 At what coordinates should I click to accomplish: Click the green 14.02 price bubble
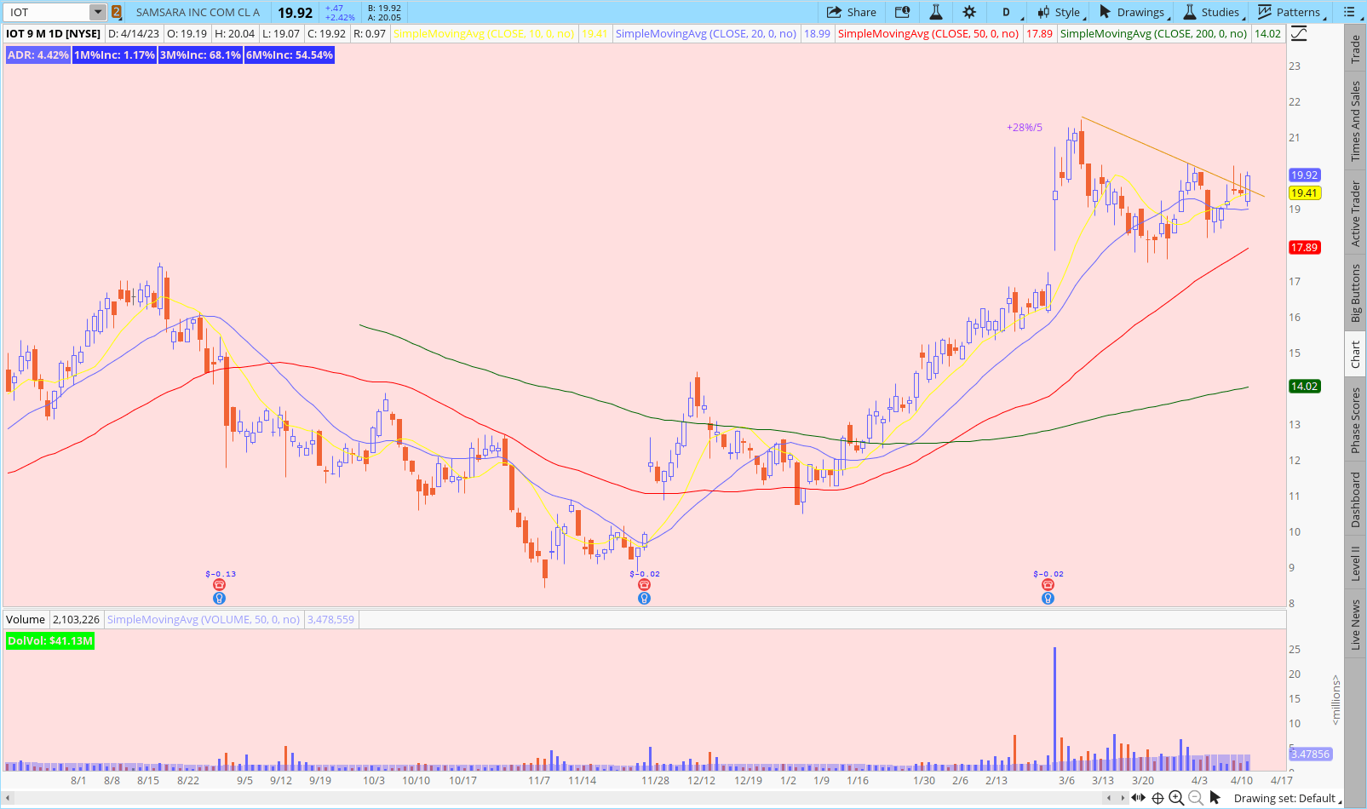tap(1304, 387)
